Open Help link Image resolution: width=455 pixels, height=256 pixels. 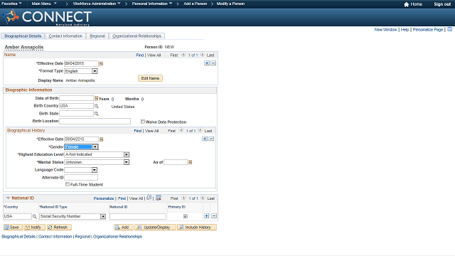pos(405,30)
